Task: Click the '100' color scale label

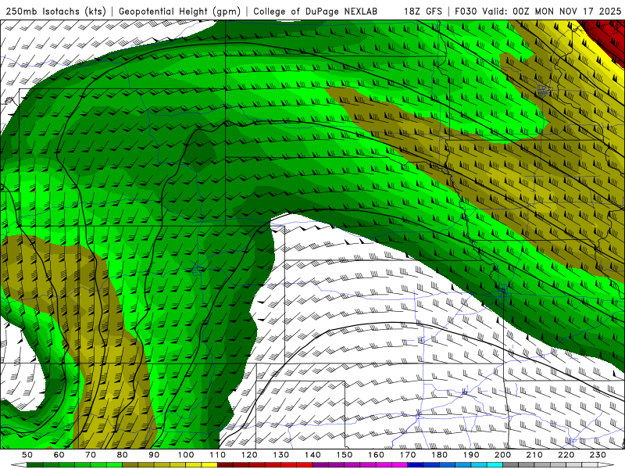Action: coord(186,455)
